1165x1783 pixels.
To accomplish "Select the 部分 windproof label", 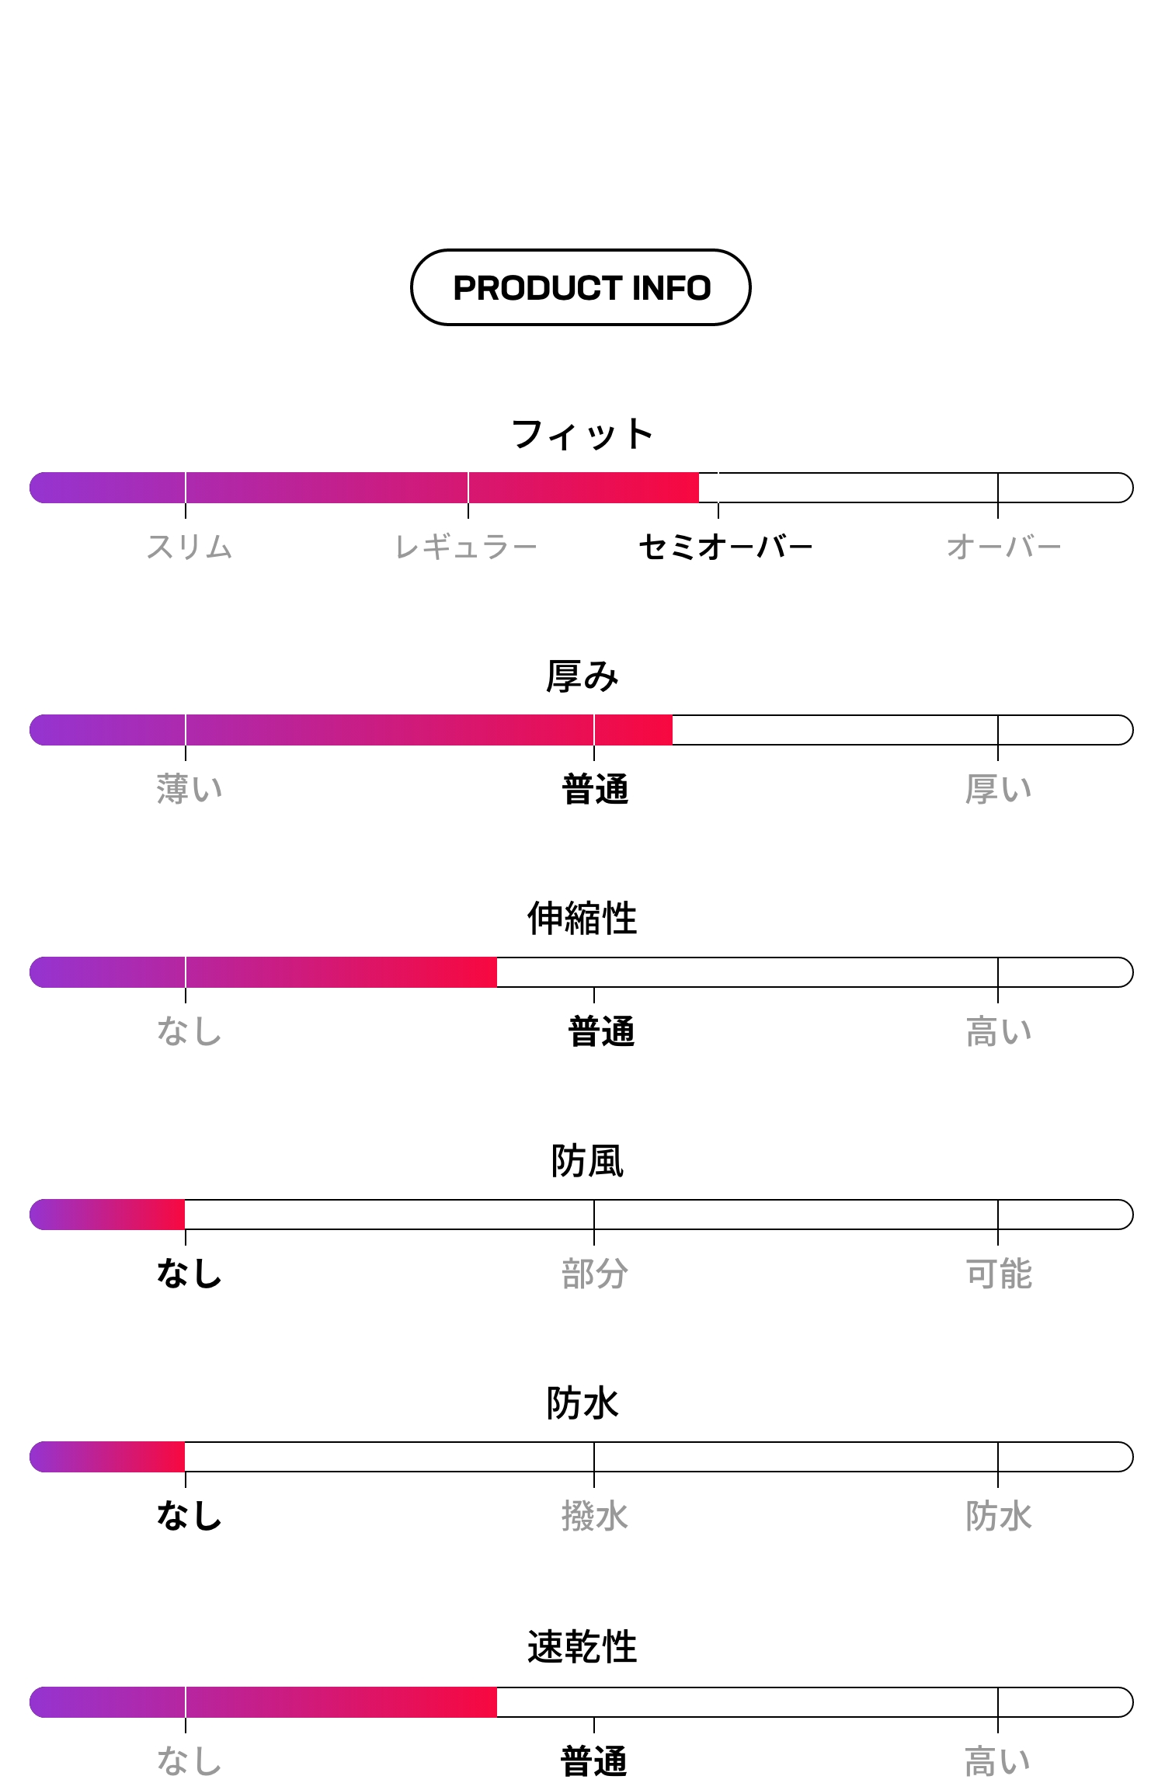I will 595,1274.
